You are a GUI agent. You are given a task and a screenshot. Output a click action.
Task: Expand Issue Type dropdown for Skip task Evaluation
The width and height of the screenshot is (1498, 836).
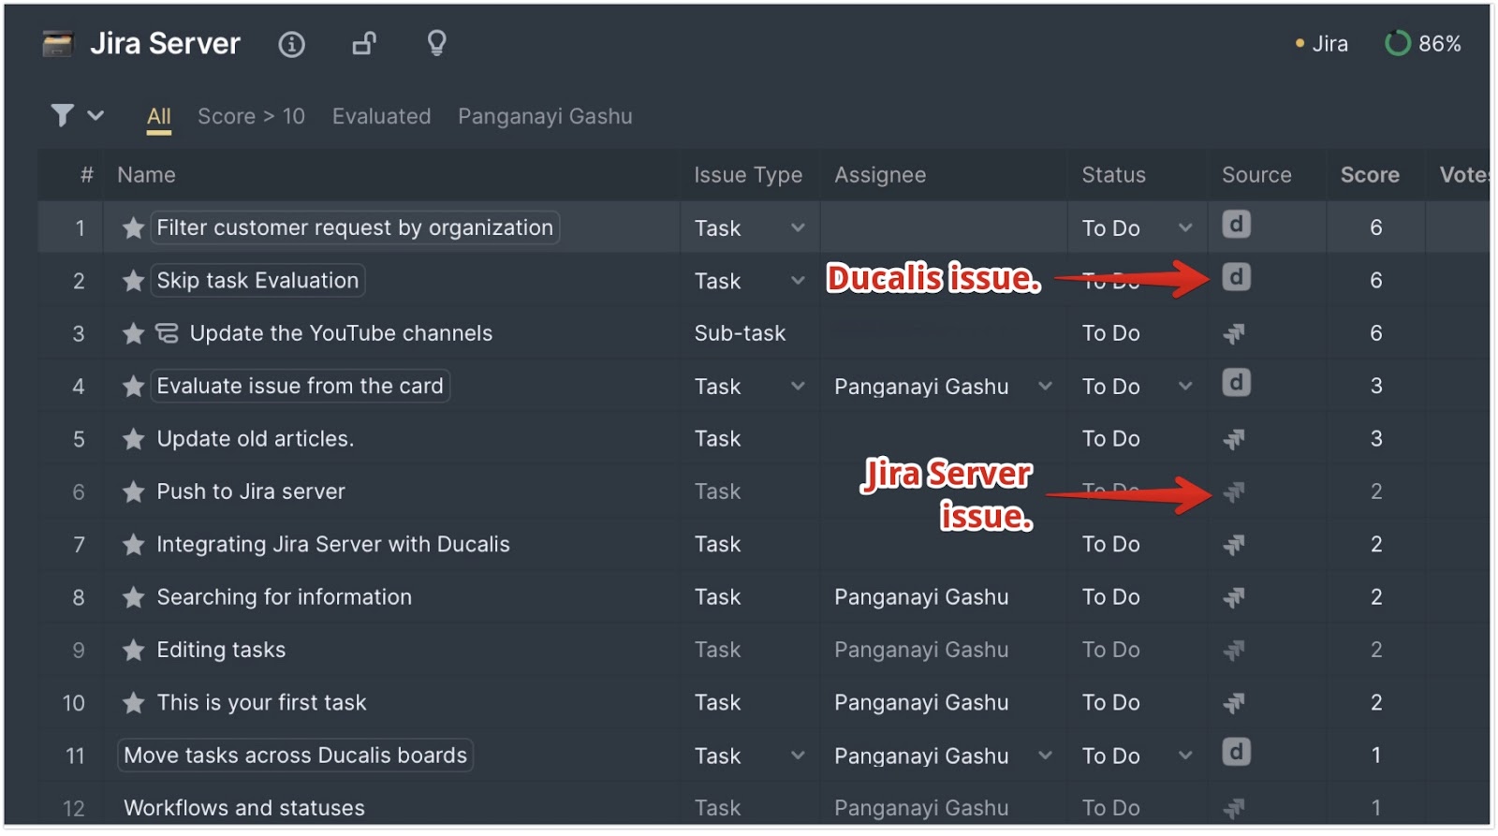point(798,281)
